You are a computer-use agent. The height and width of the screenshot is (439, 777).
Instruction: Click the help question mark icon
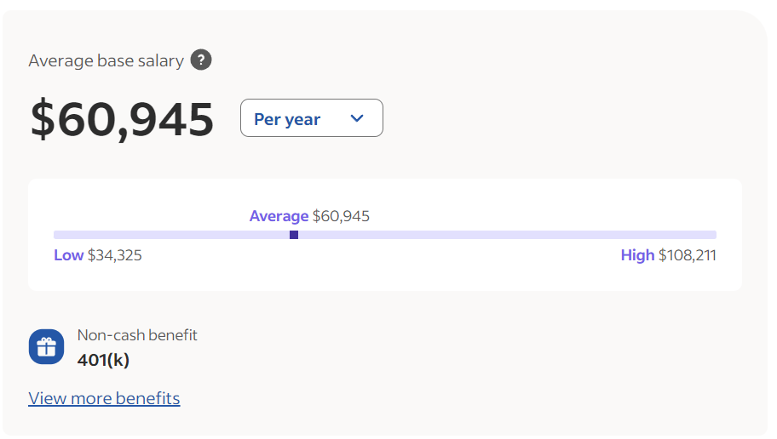[x=201, y=60]
